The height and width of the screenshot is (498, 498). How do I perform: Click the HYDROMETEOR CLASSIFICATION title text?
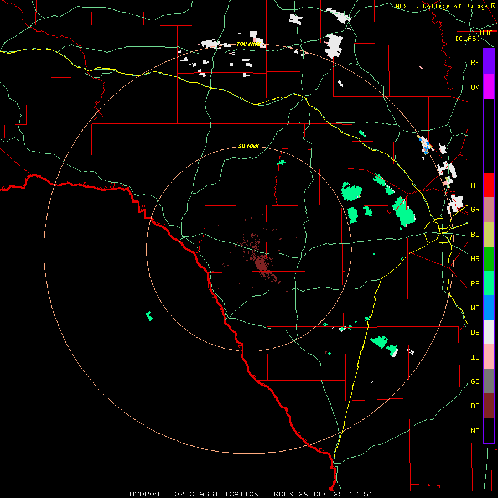(x=194, y=494)
